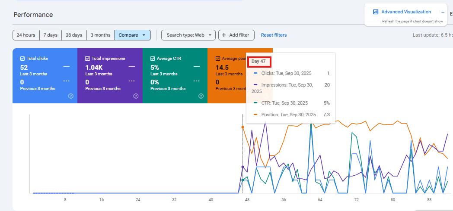453x211 pixels.
Task: Click the Day 47 tooltip heading
Action: pos(258,62)
